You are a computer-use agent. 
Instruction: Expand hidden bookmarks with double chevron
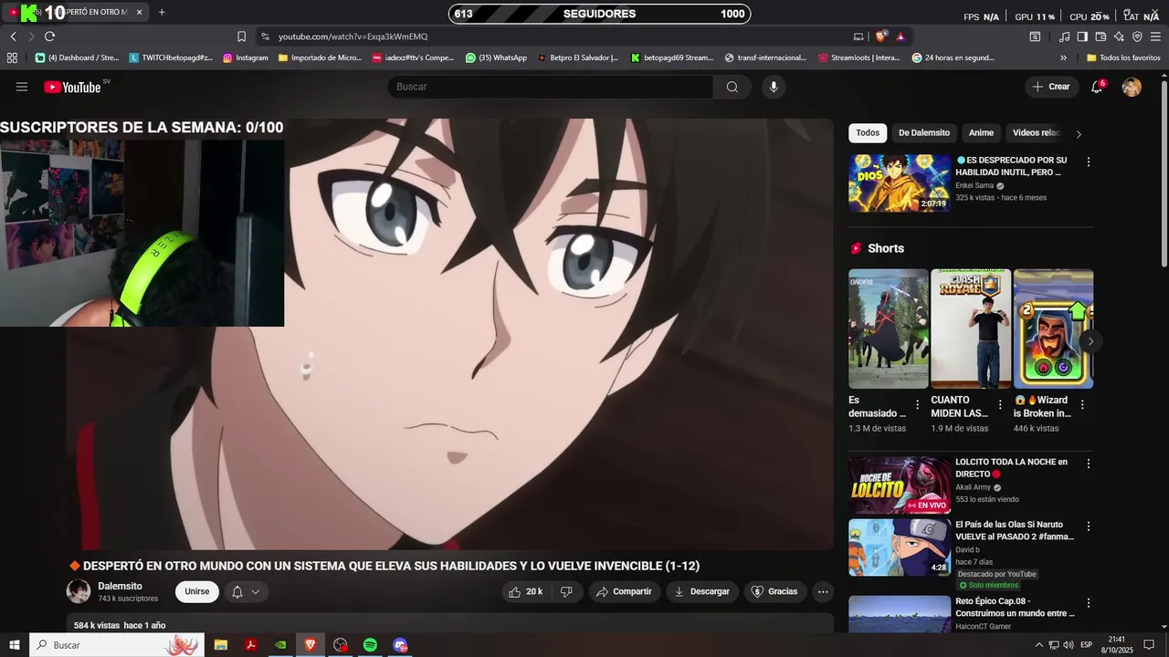pyautogui.click(x=1063, y=57)
